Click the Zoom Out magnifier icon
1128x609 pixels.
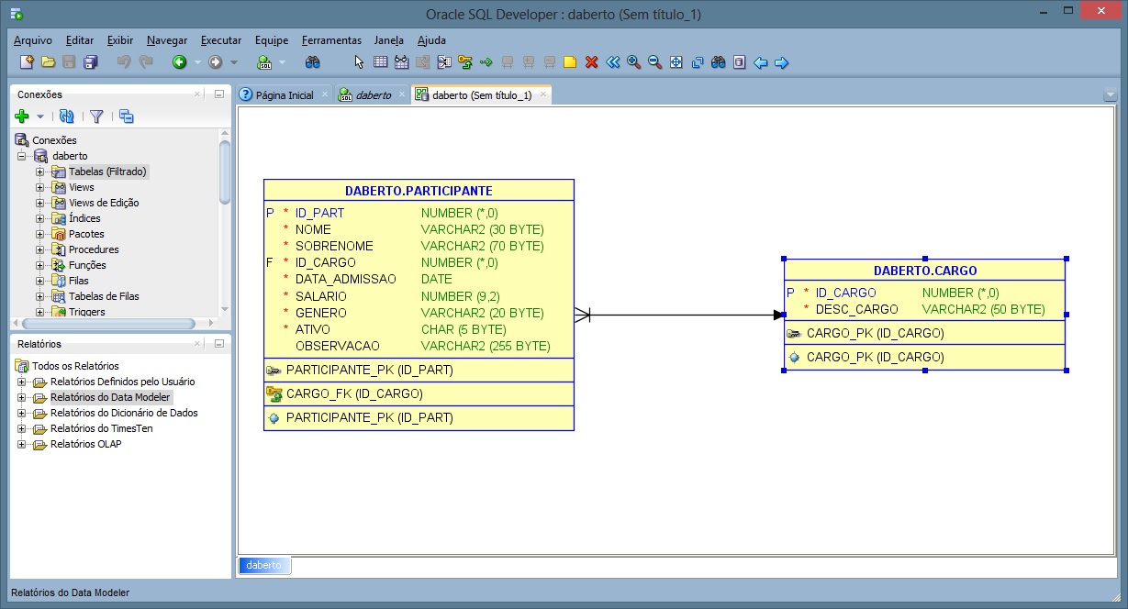coord(654,62)
